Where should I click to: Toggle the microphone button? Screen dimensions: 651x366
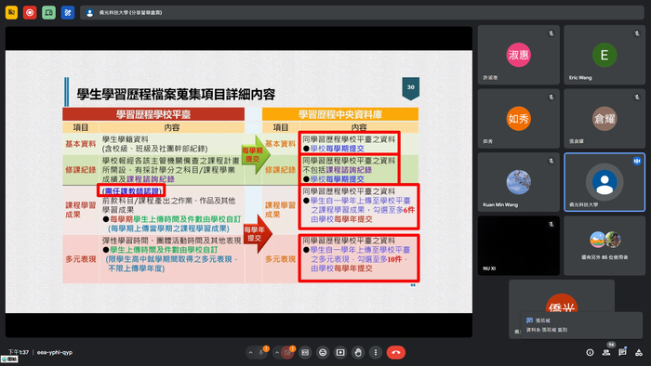[x=261, y=352]
